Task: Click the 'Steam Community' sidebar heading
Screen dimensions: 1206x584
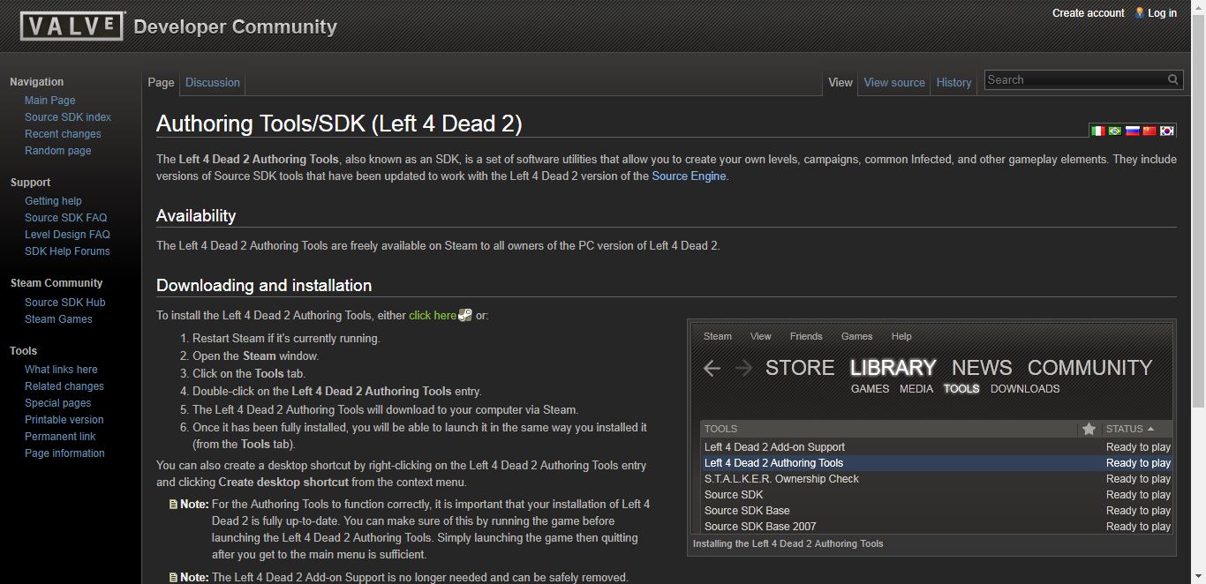Action: (x=57, y=283)
